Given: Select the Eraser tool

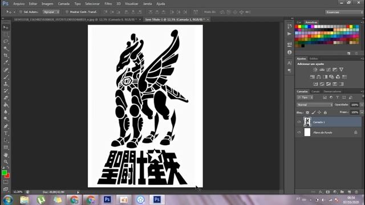Looking at the screenshot, I should point(6,98).
